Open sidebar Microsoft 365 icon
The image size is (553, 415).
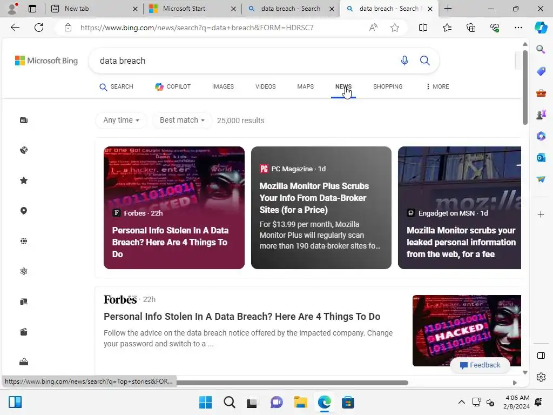click(x=541, y=136)
